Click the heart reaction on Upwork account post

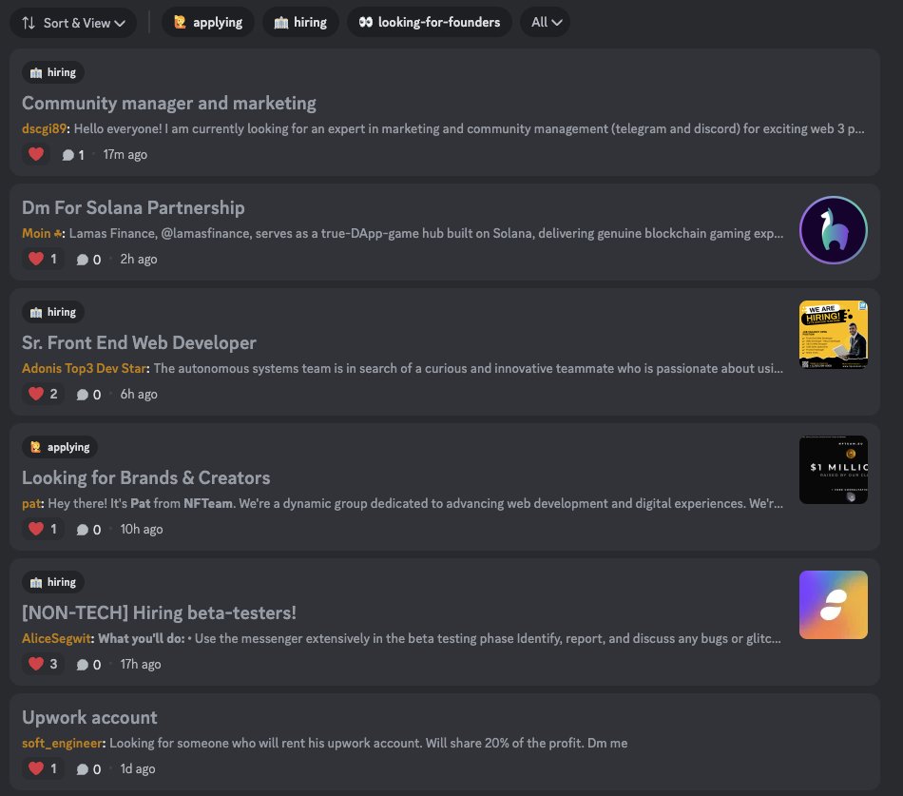[x=37, y=768]
